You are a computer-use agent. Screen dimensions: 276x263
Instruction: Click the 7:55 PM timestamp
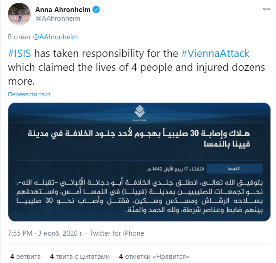(x=20, y=233)
